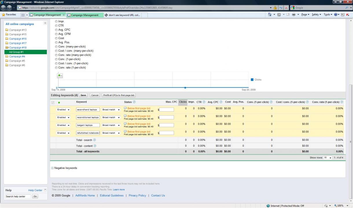Click the Refresh icon by the address bar
The width and height of the screenshot is (353, 208).
pos(281,8)
